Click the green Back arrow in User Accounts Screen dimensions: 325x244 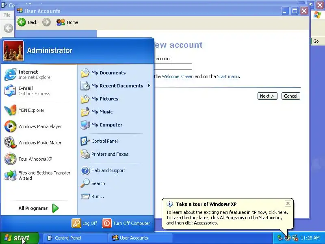click(22, 22)
